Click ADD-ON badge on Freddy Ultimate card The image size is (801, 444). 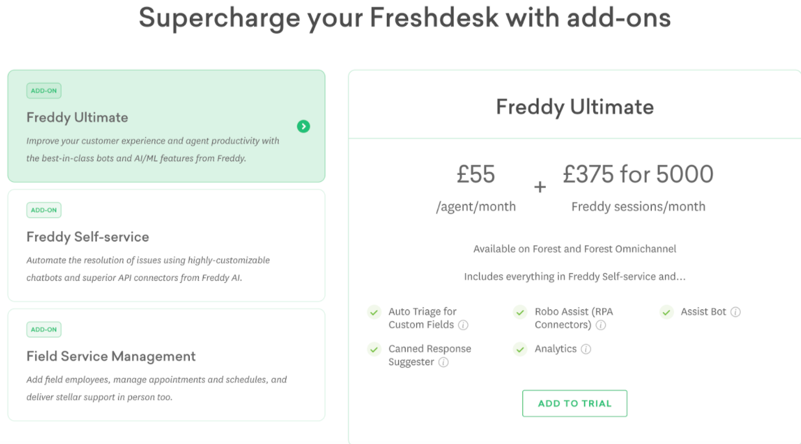click(x=44, y=91)
